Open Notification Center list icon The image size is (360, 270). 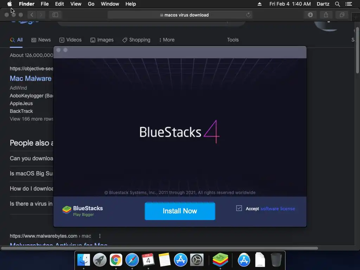pyautogui.click(x=349, y=4)
